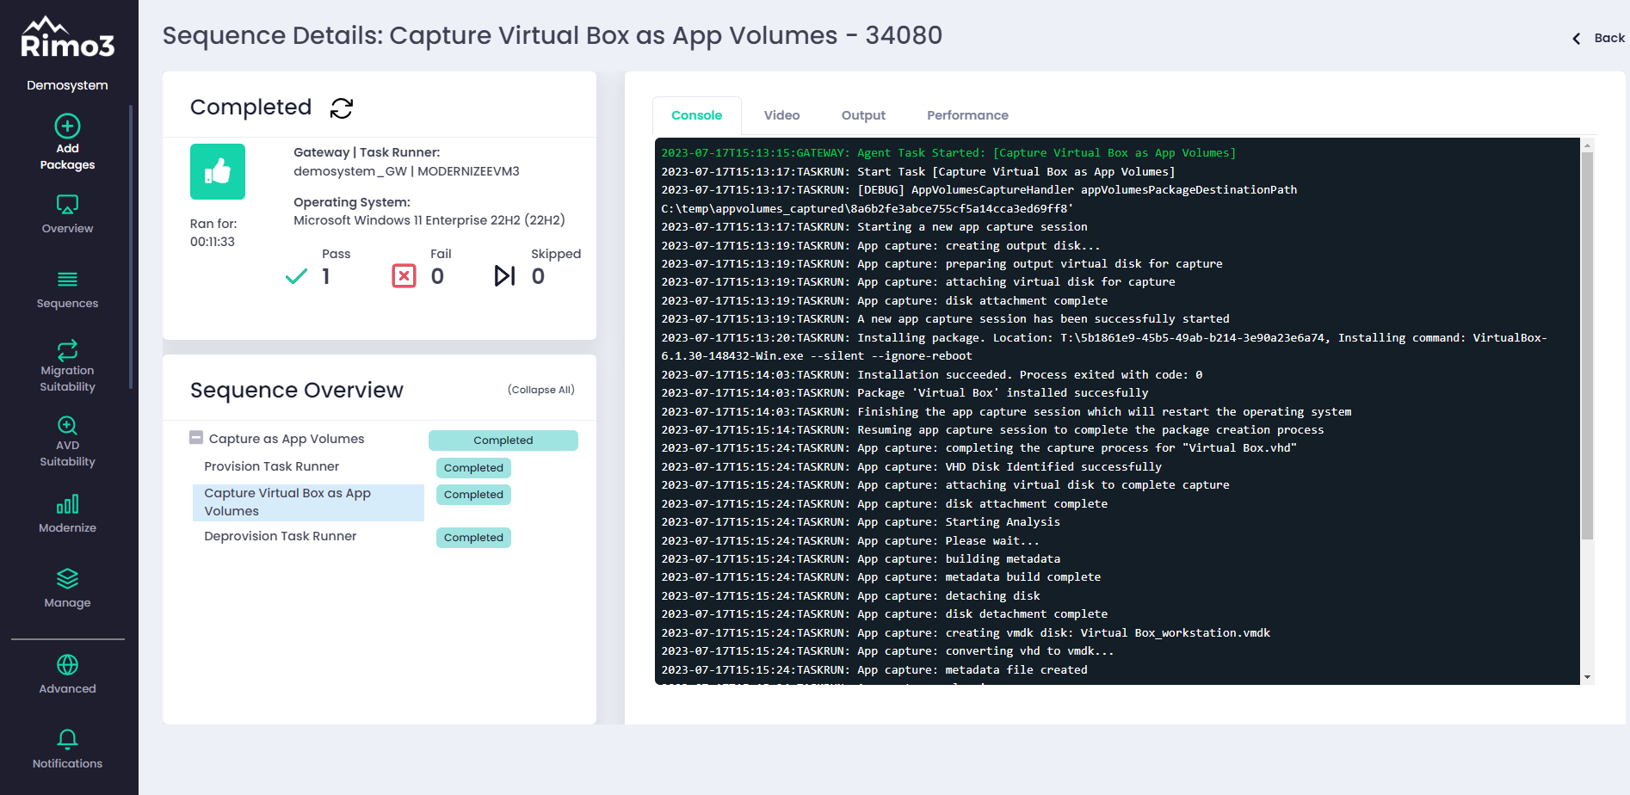1630x795 pixels.
Task: Select Provision Task Runner step
Action: coord(271,466)
